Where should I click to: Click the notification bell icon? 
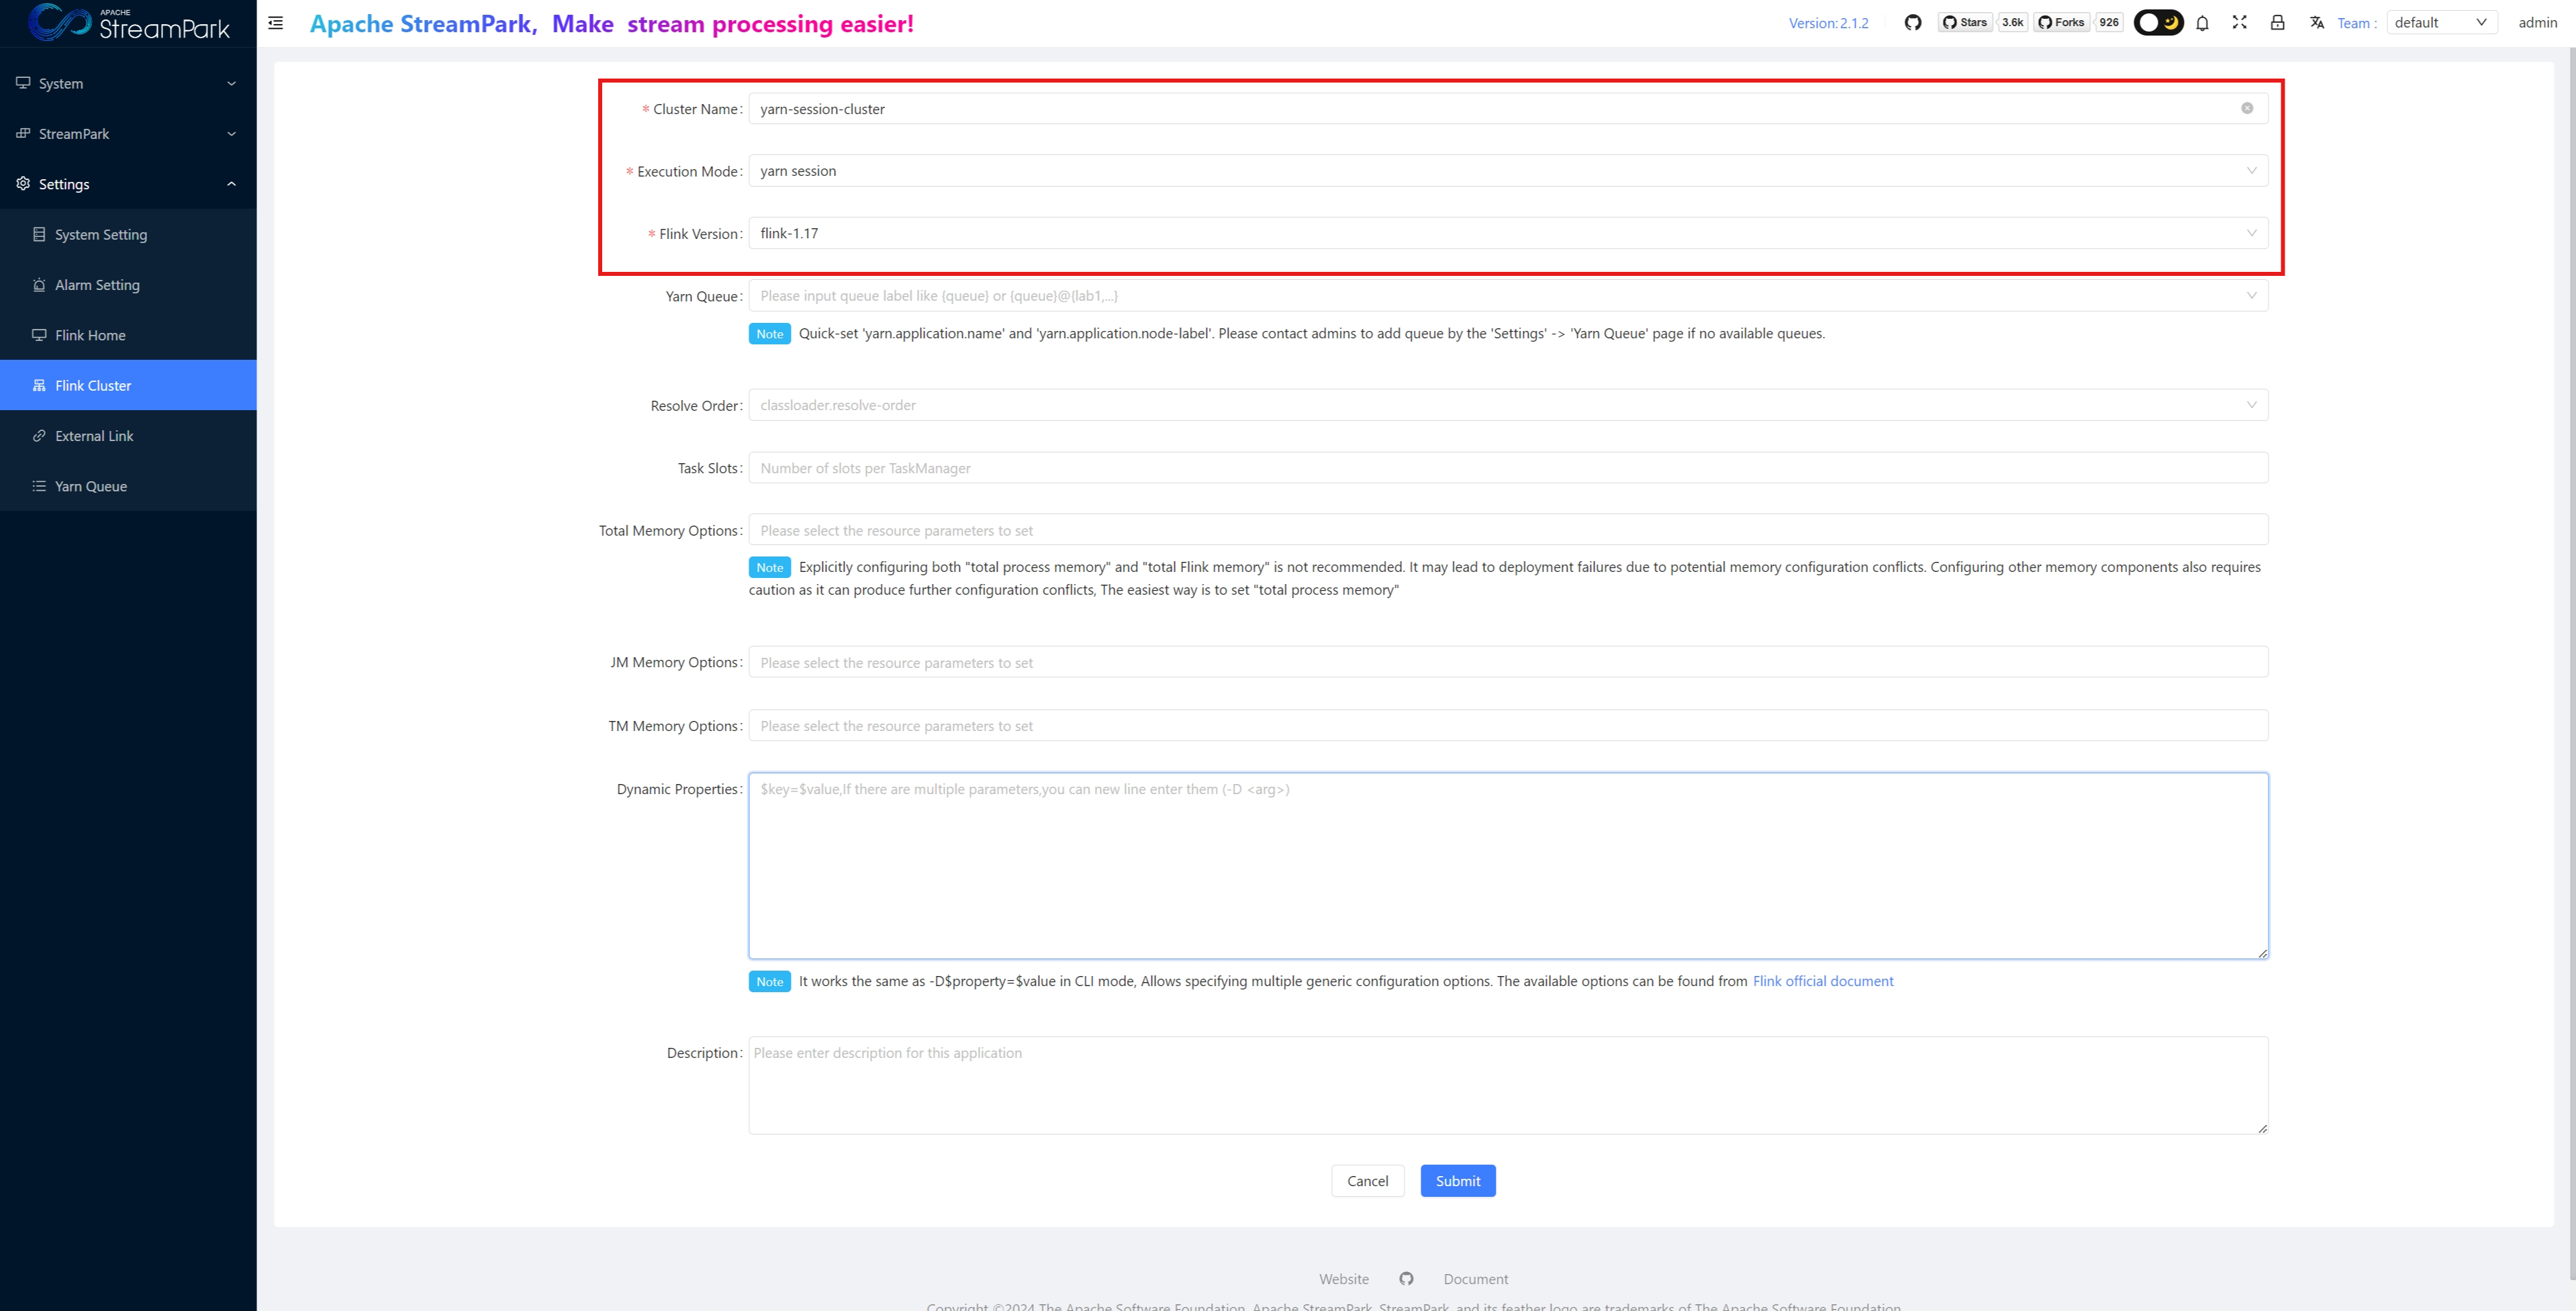2202,23
